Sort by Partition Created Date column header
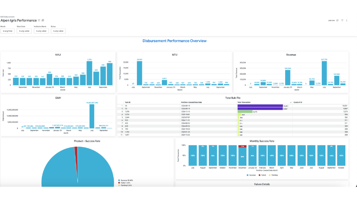The width and height of the screenshot is (357, 200). click(191, 103)
